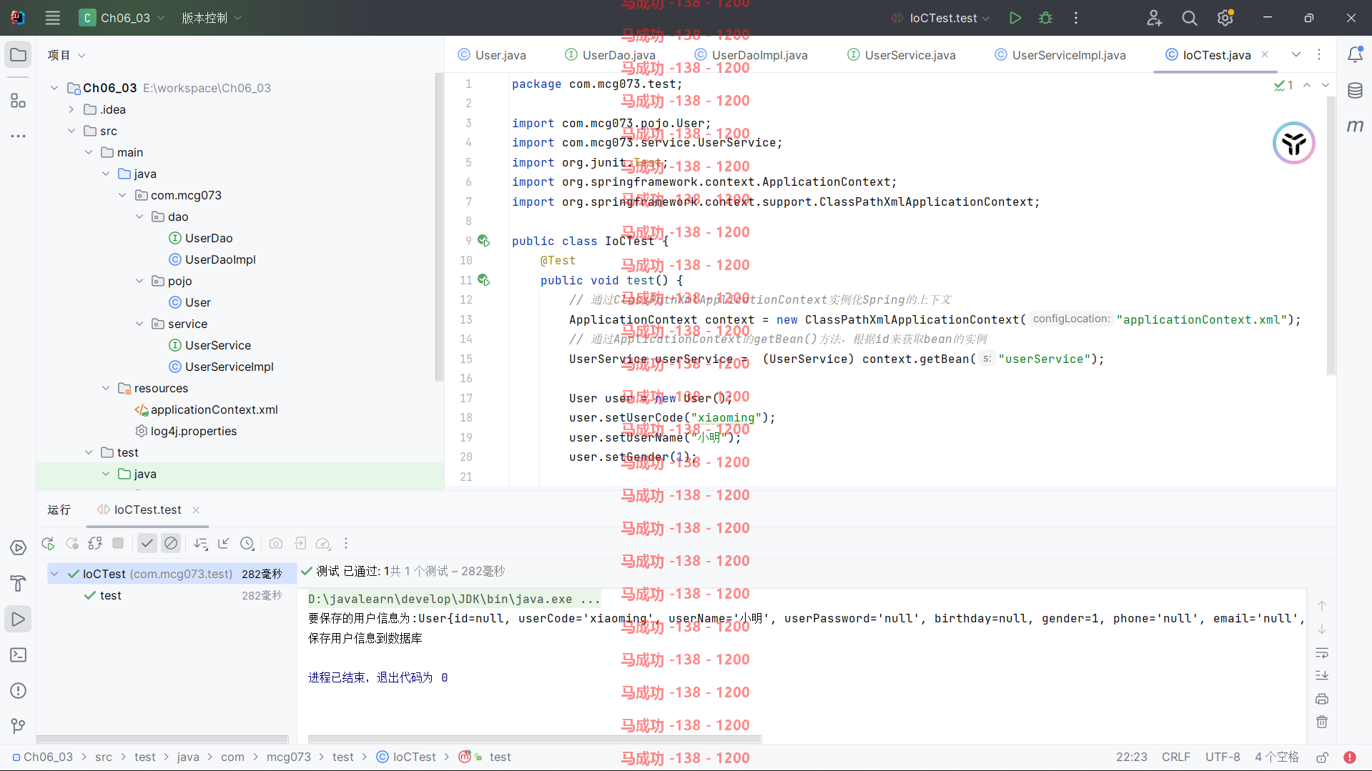Viewport: 1372px width, 771px height.
Task: Close the IoCTest.java editor tab
Action: coord(1264,54)
